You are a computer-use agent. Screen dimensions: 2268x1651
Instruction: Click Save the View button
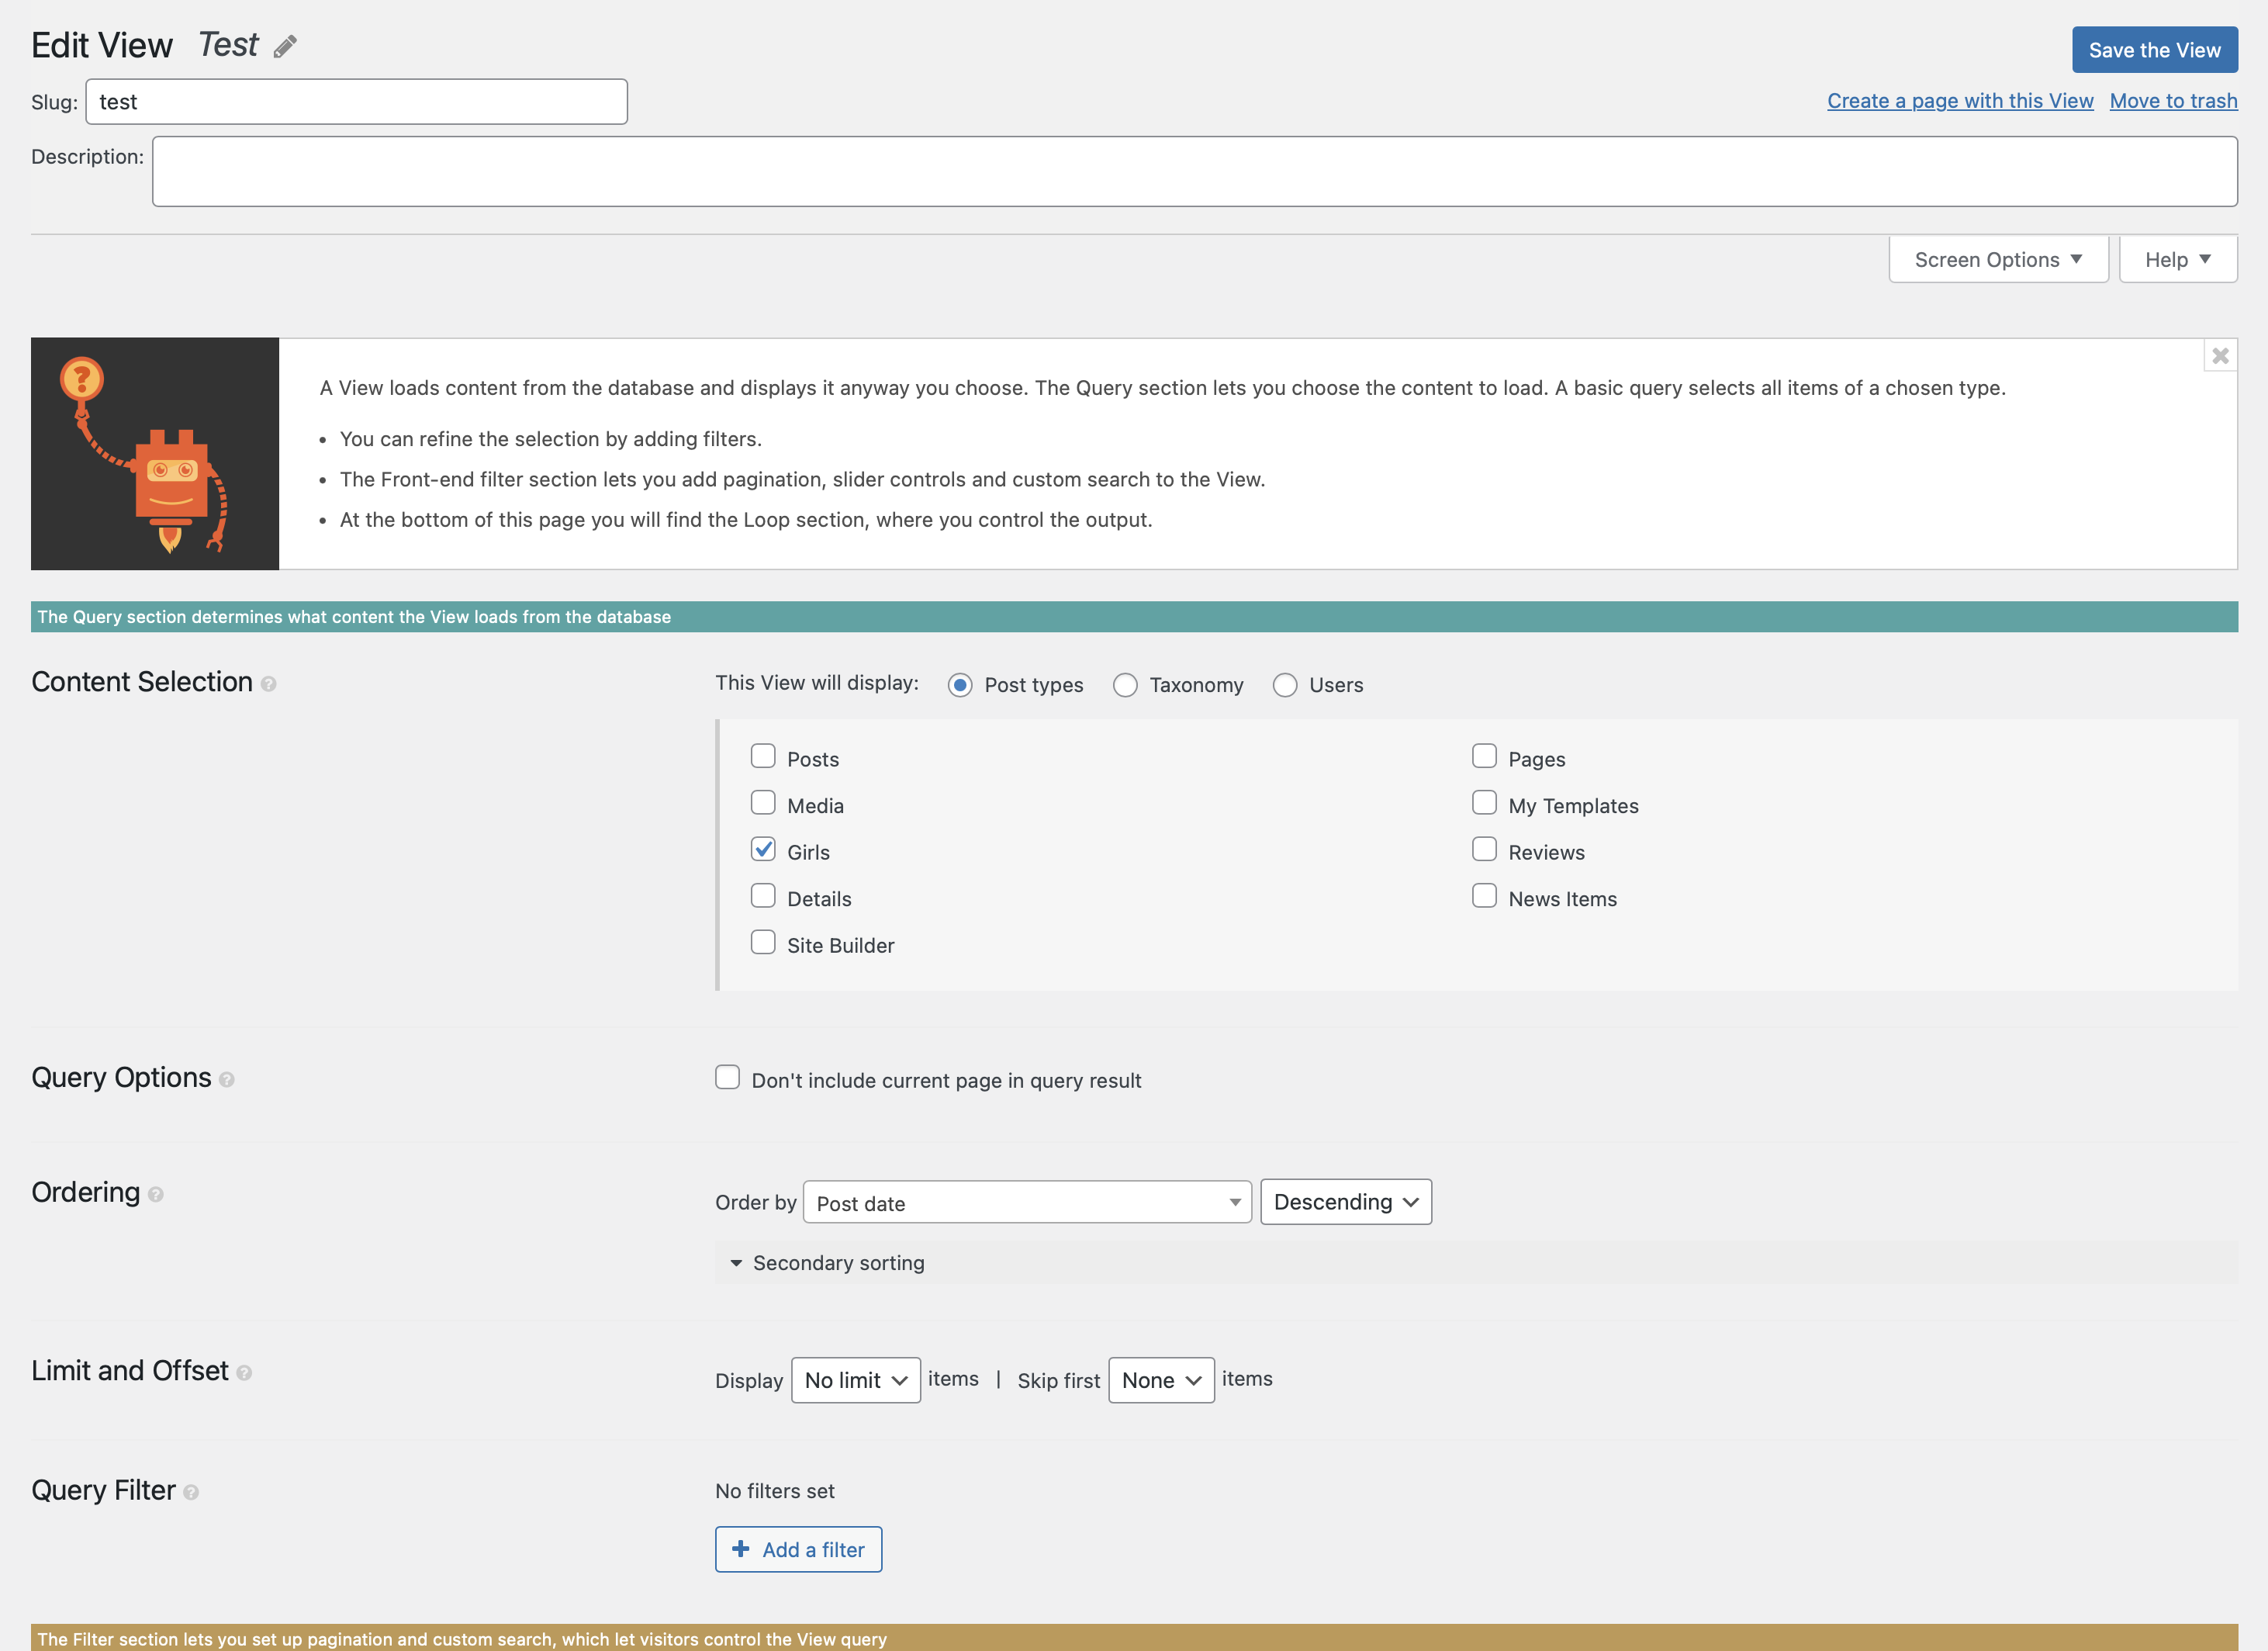pos(2154,50)
